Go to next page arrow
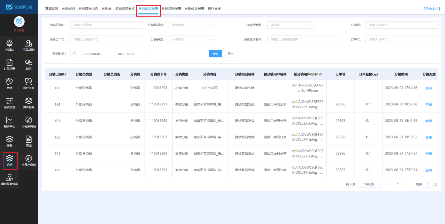 click(x=407, y=184)
